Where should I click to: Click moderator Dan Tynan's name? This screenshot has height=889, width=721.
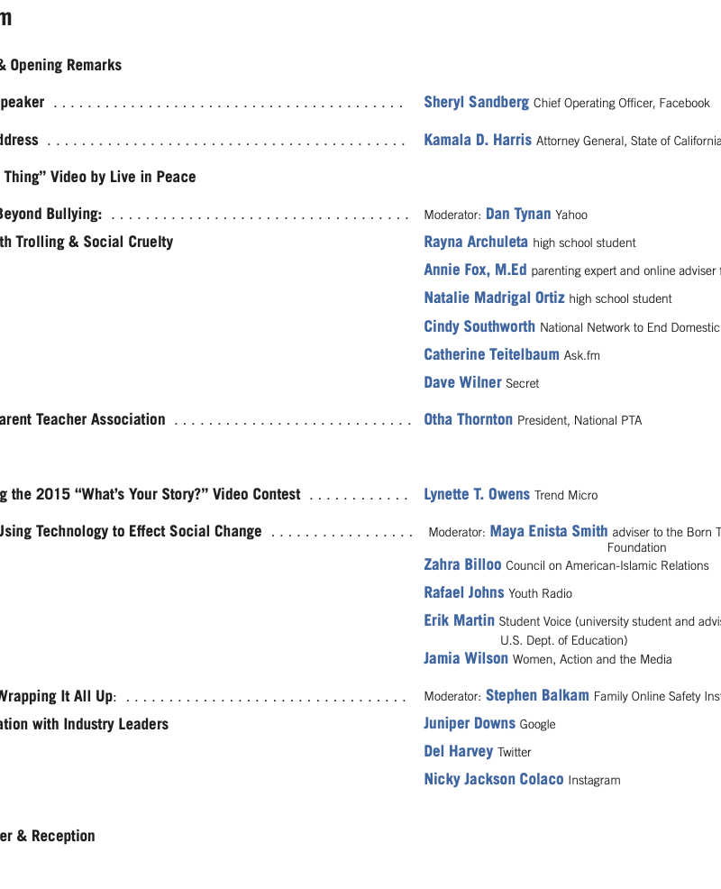coord(517,215)
